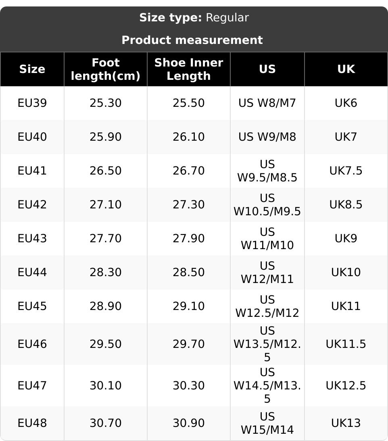
Task: Click the UK column header
Action: [346, 69]
